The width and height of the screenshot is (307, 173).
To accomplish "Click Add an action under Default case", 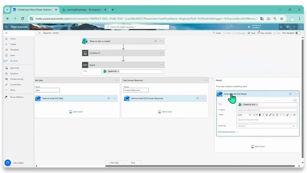I will pyautogui.click(x=258, y=147).
